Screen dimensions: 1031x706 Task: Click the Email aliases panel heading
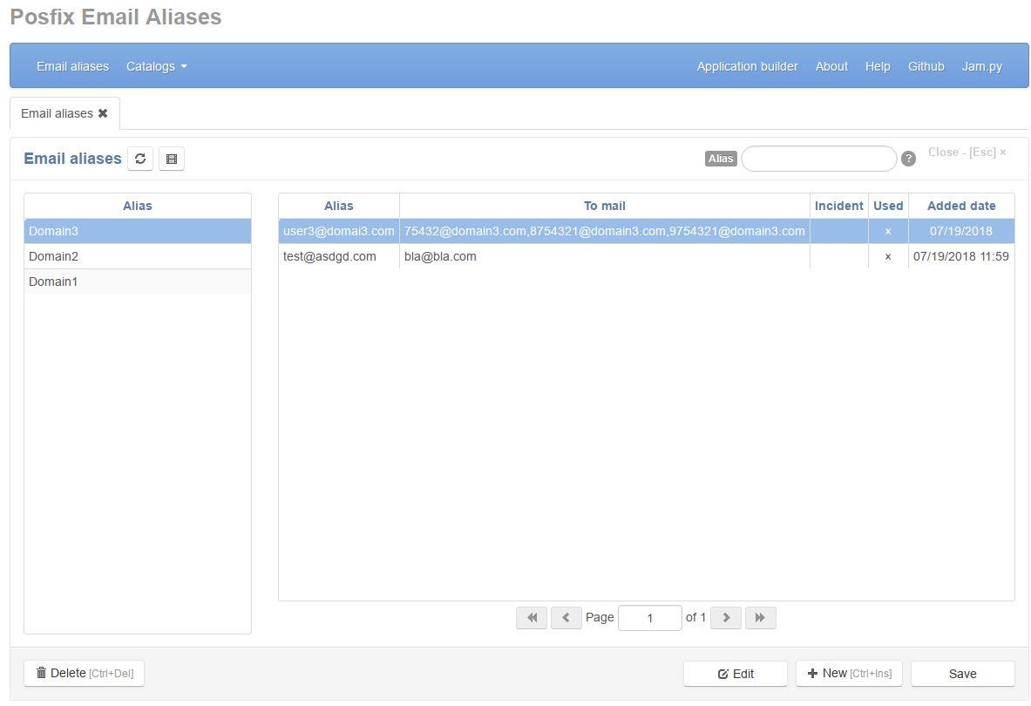click(72, 159)
